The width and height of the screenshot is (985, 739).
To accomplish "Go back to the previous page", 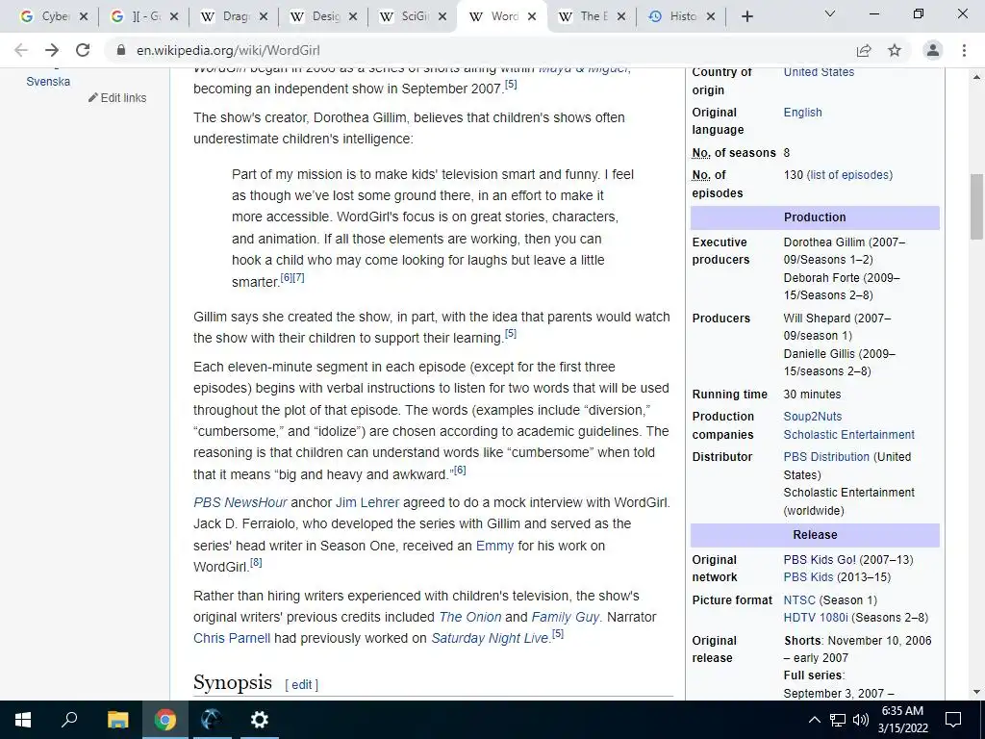I will coord(21,50).
